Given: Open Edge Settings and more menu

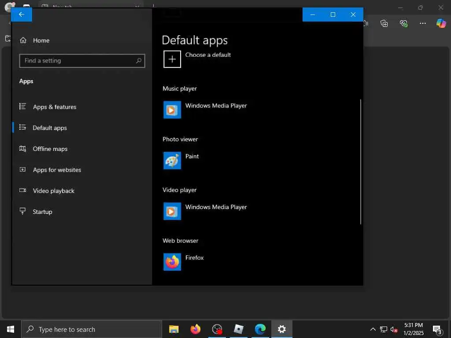Looking at the screenshot, I should tap(422, 23).
